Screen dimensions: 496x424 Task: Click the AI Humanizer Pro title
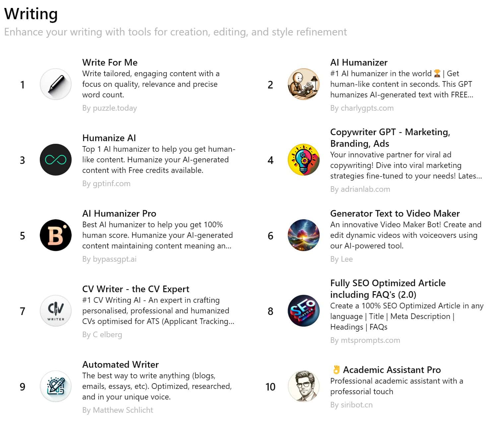coord(119,213)
